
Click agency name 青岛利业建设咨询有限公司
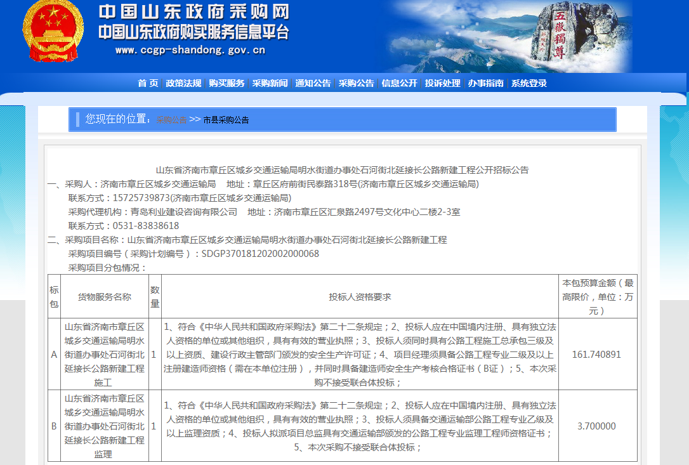(x=184, y=212)
